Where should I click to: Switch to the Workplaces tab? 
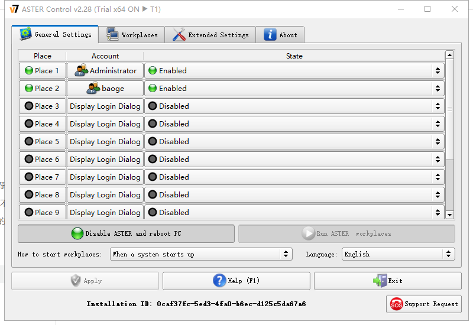[x=132, y=35]
